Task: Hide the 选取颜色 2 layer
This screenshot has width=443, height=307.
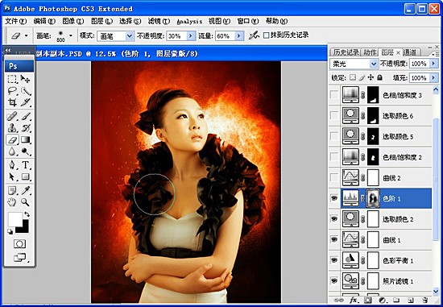Action: (334, 219)
